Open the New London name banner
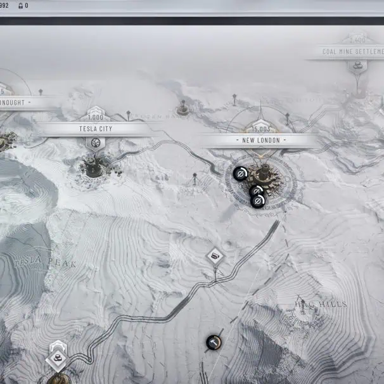 coord(261,140)
